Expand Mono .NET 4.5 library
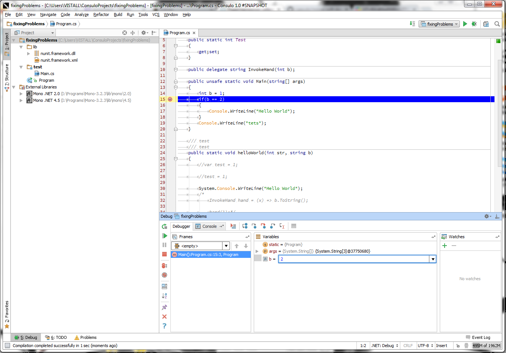Viewport: 506px width, 353px height. (x=21, y=100)
